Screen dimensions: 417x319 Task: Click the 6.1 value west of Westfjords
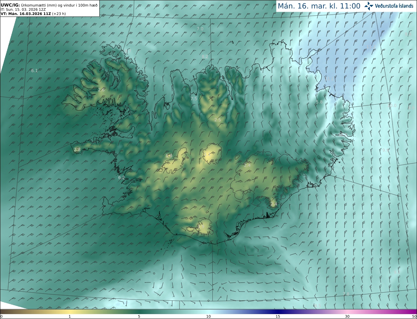pyautogui.click(x=35, y=70)
